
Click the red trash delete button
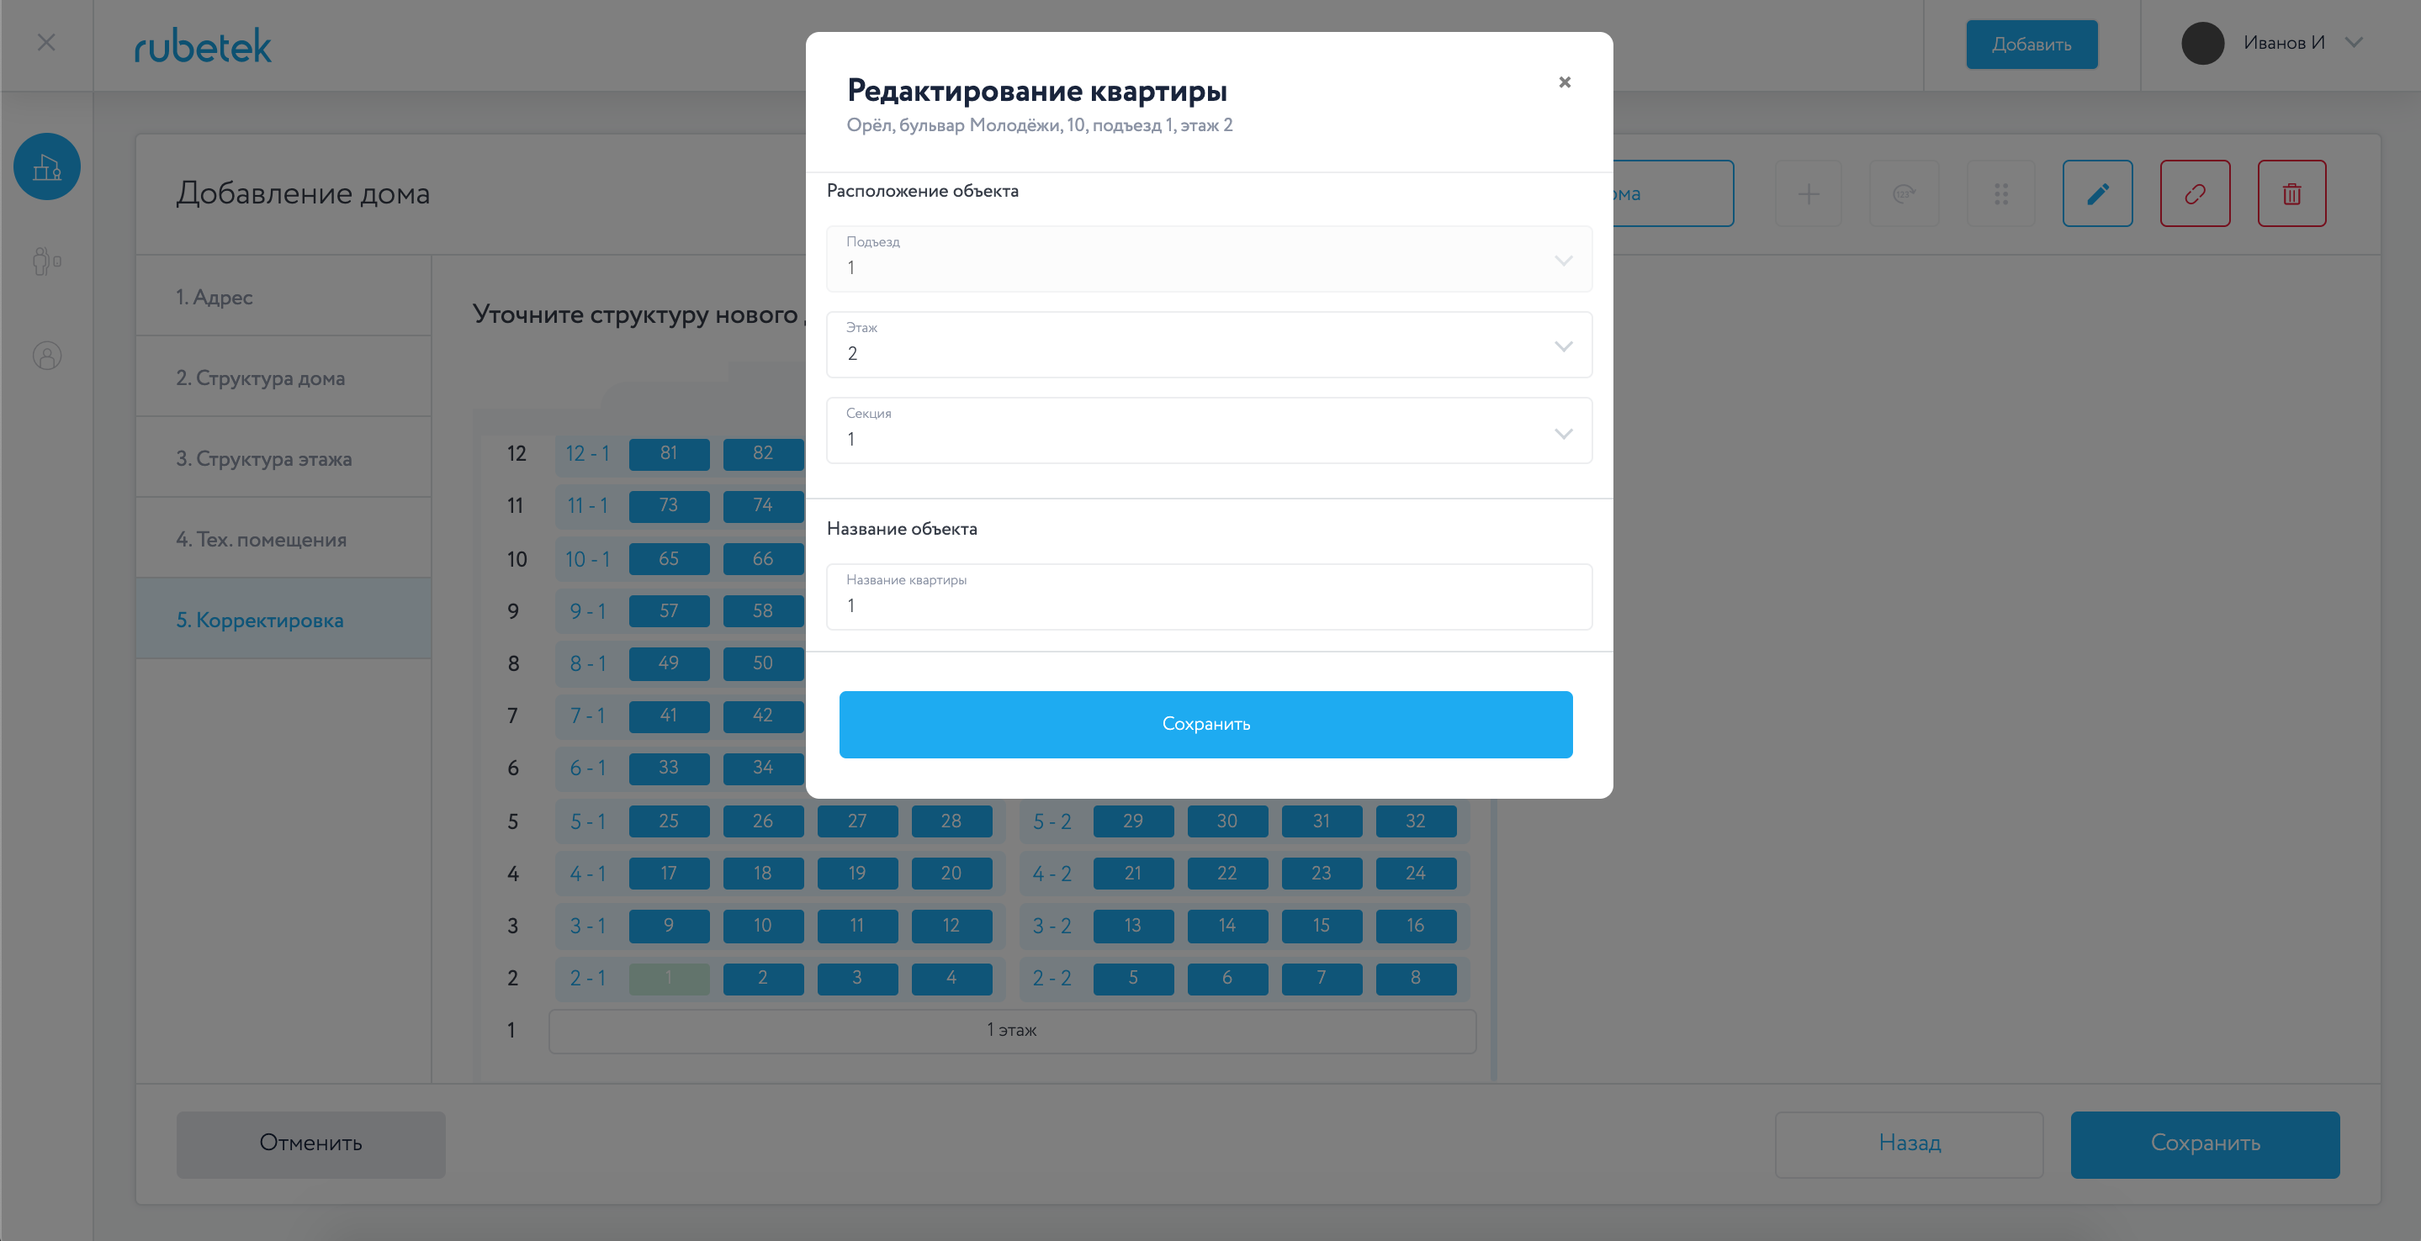tap(2291, 193)
